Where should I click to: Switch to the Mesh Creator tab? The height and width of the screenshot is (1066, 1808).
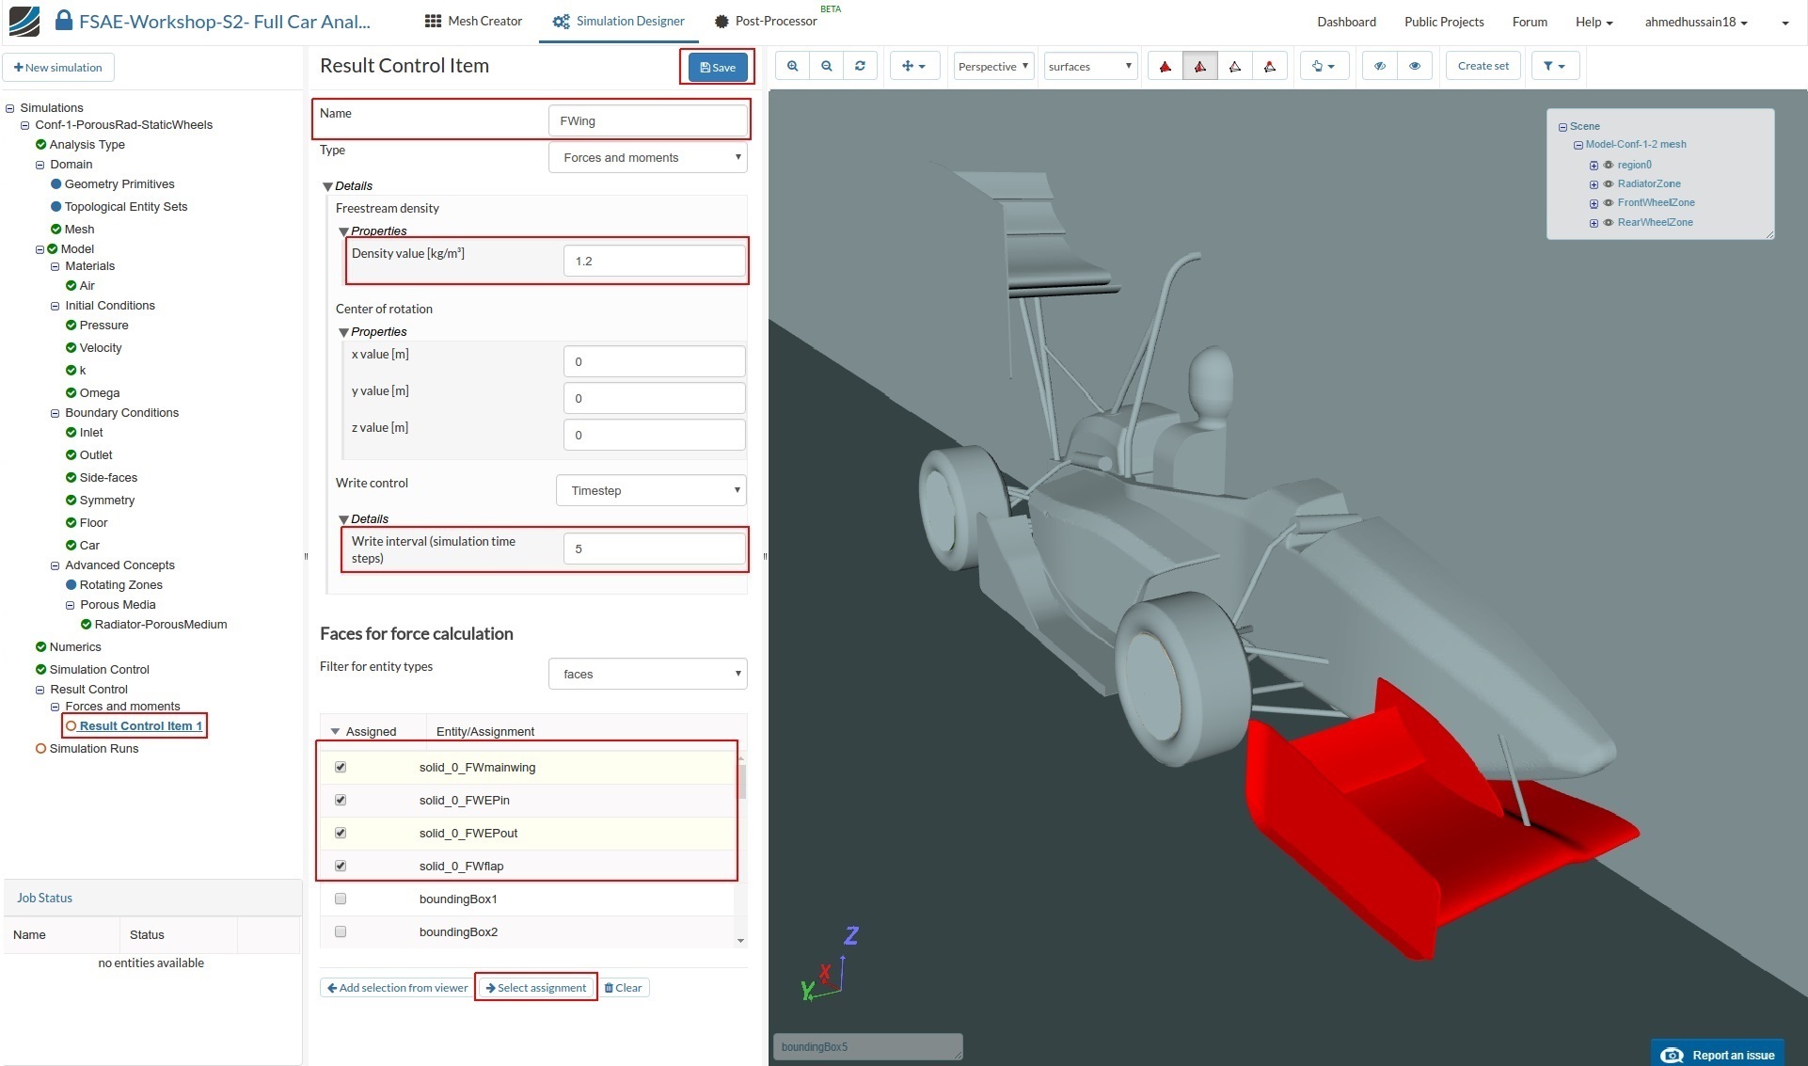coord(473,21)
